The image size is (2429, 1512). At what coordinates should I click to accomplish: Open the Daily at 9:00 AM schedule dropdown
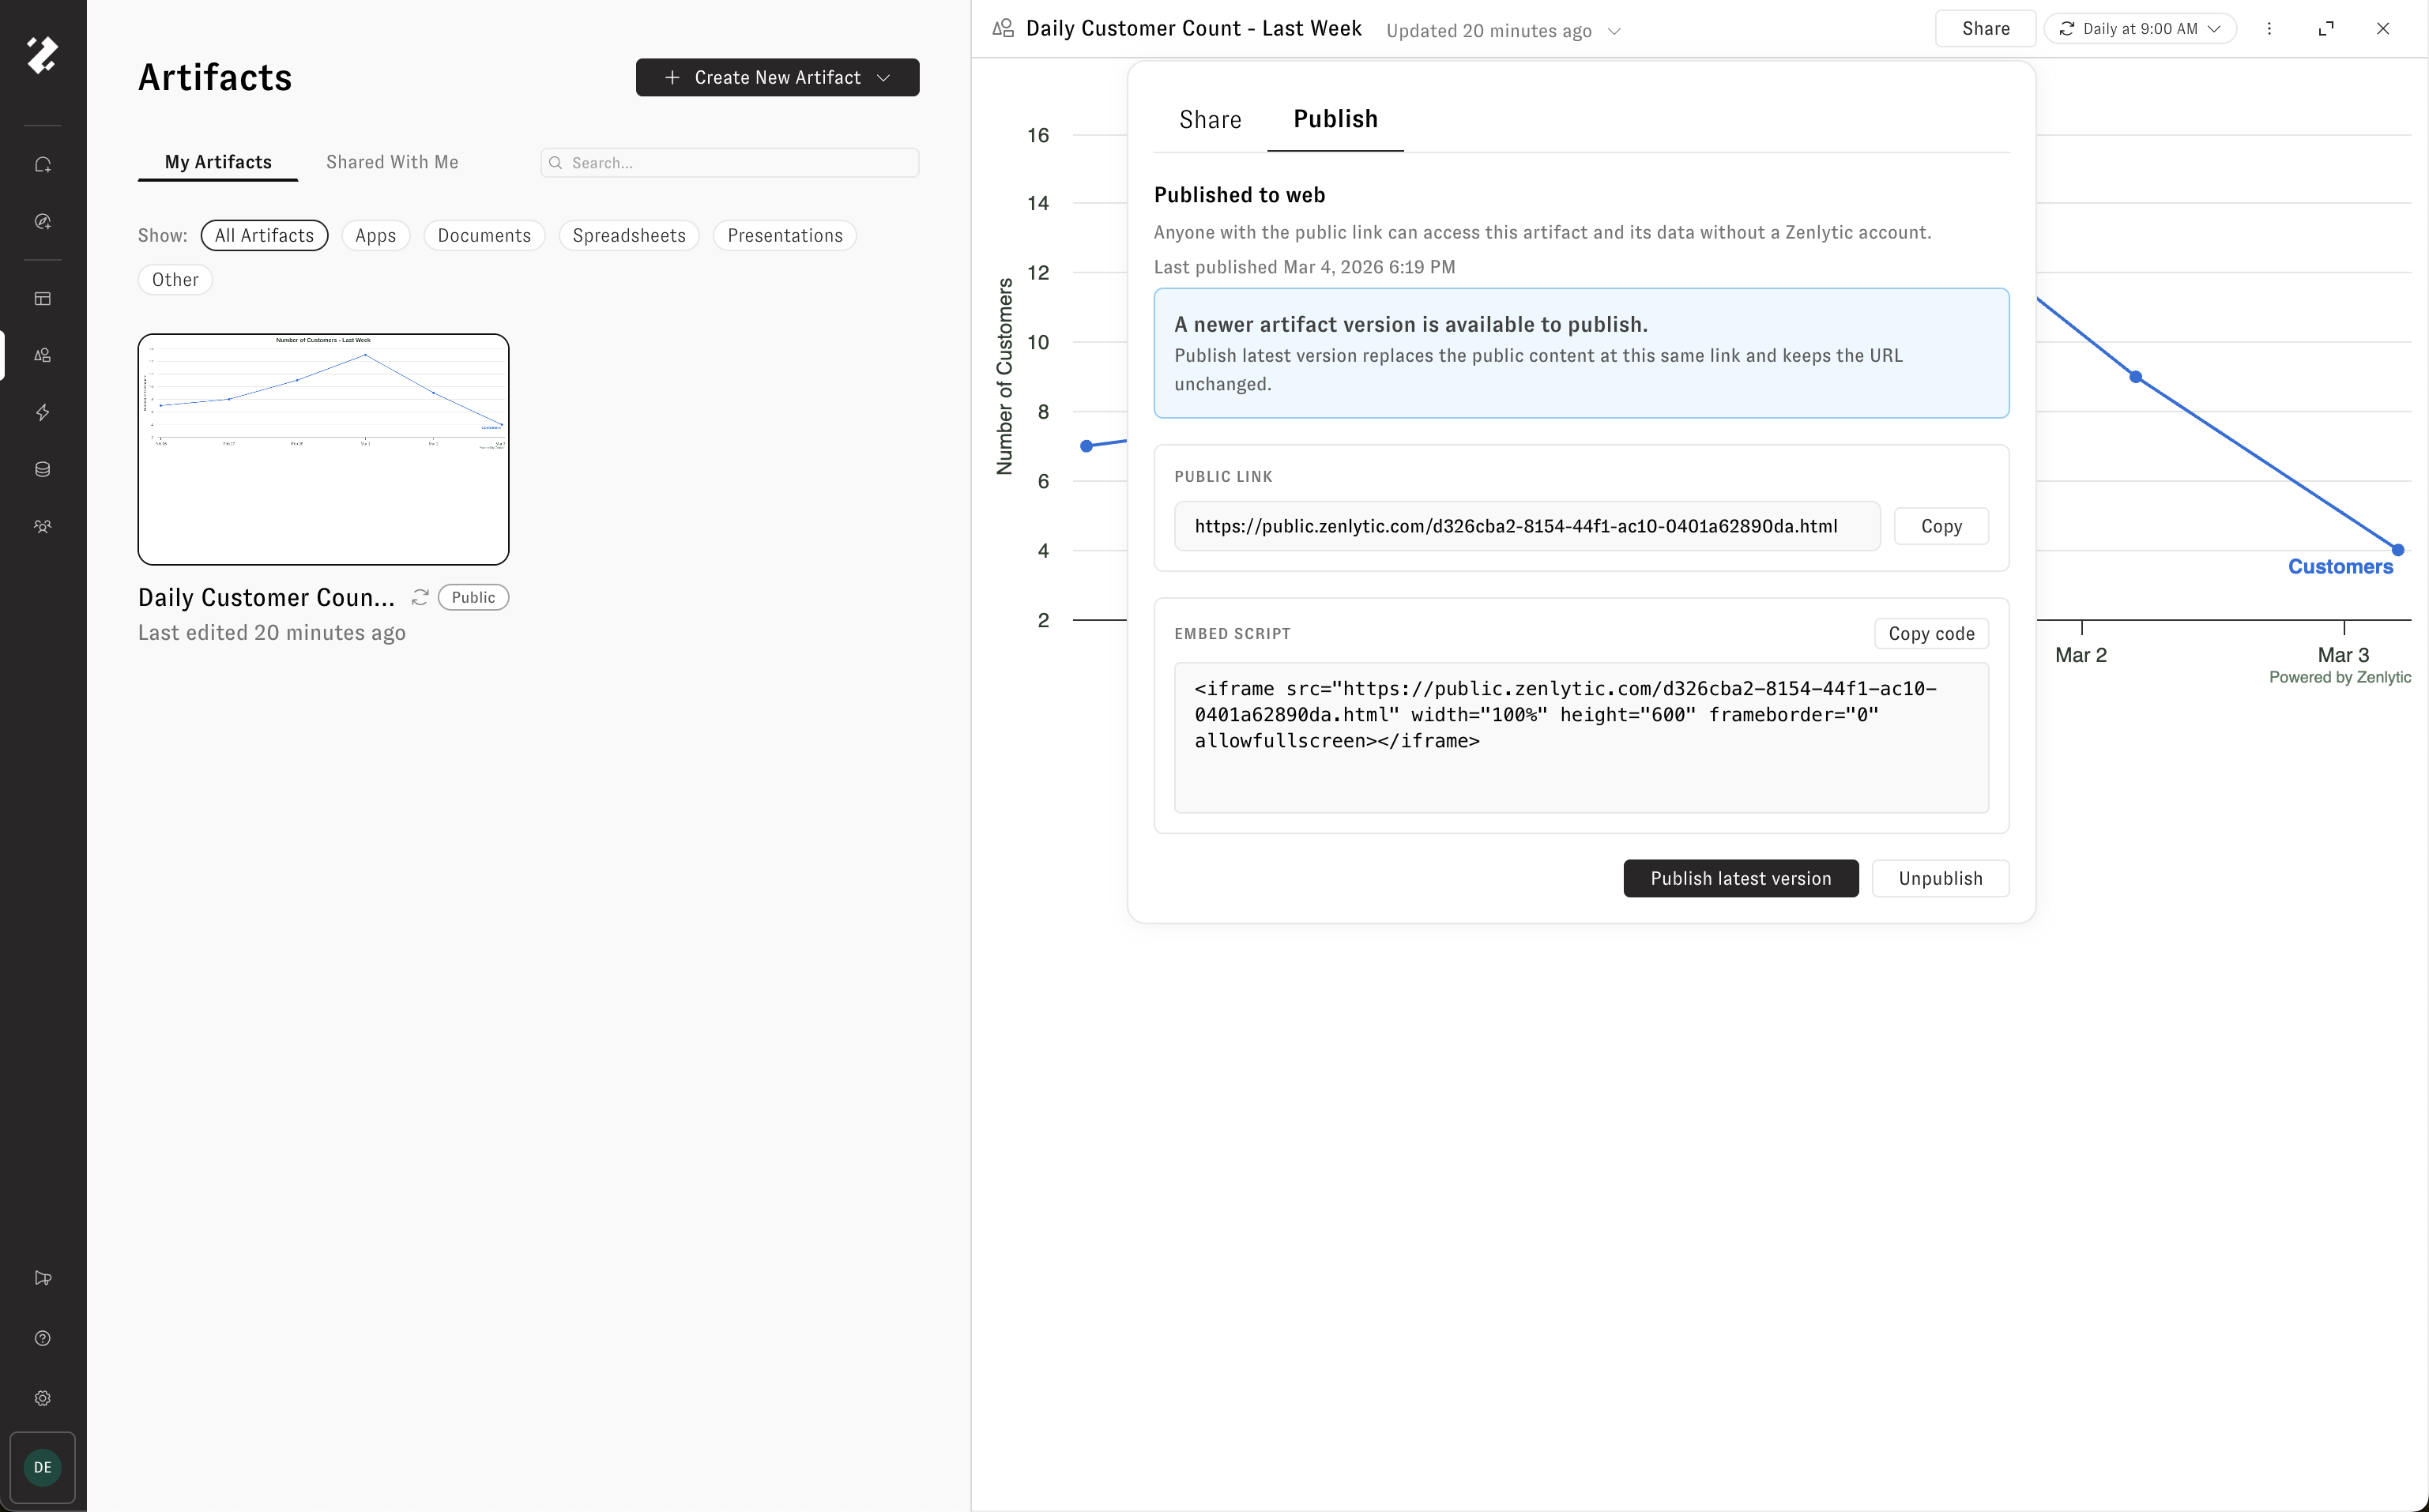click(2140, 29)
